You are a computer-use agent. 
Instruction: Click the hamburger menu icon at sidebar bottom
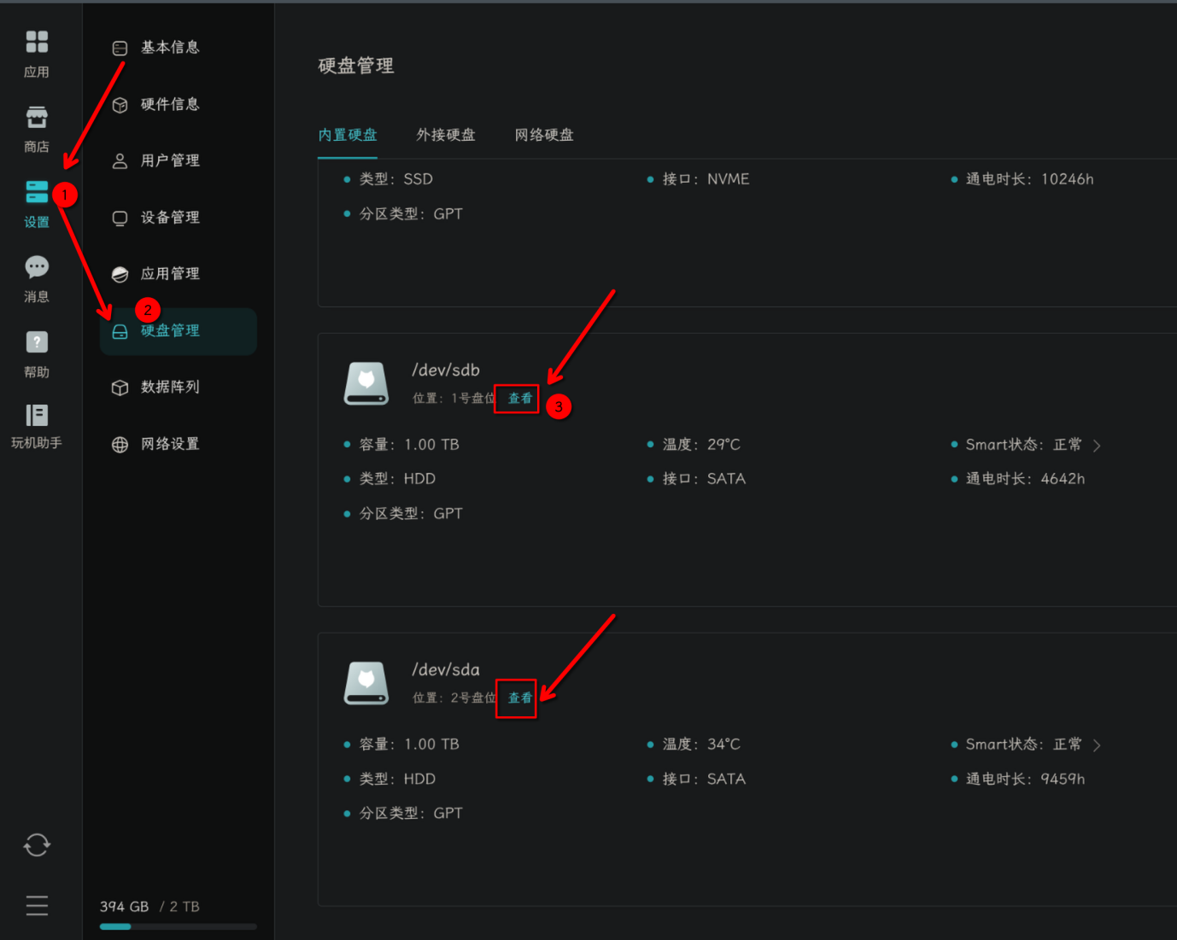[x=37, y=905]
